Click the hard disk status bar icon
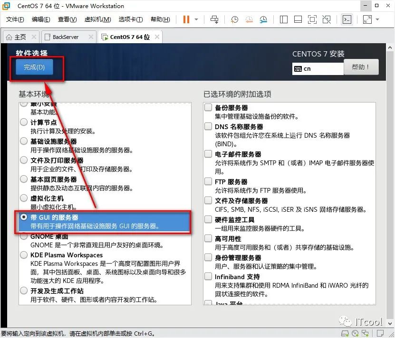395x338 pixels. coord(345,334)
